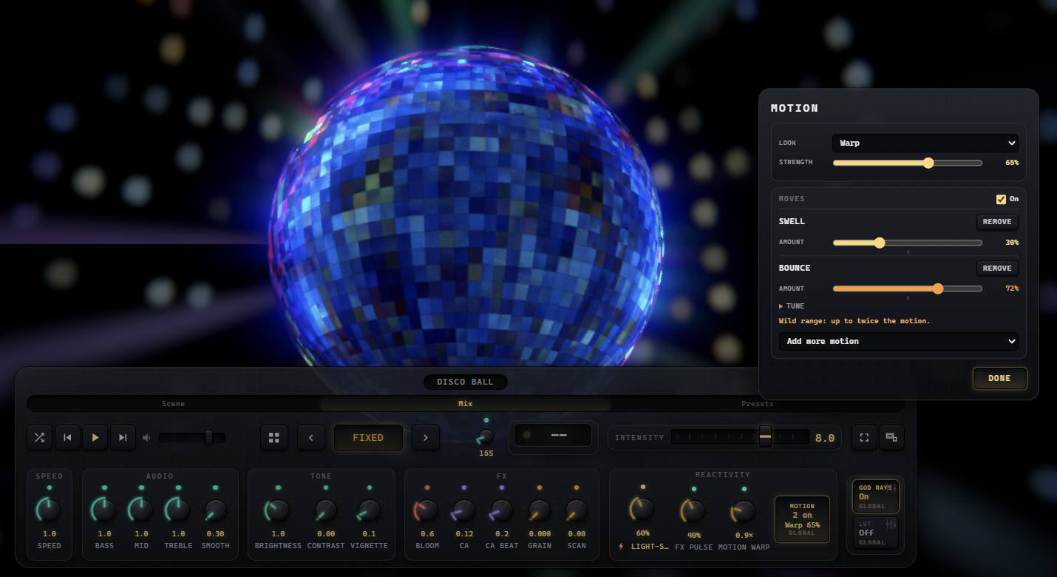This screenshot has height=577, width=1057.
Task: Click the 15S timer knob
Action: [x=486, y=436]
